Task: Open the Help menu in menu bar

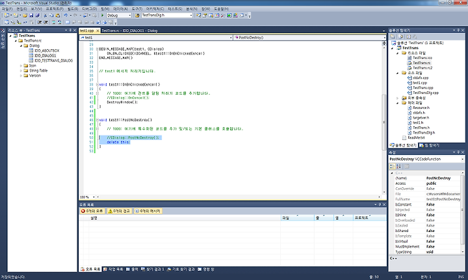Action: click(x=221, y=9)
